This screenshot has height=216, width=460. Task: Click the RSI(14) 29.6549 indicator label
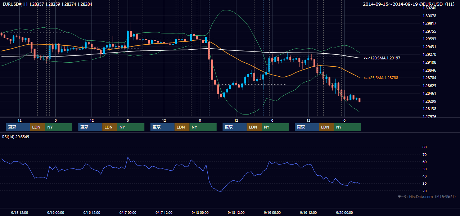[x=16, y=137]
